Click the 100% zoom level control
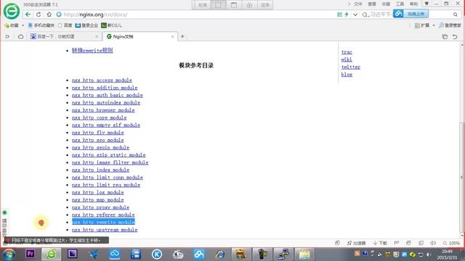Viewport: 465px width, 261px height. coord(451,243)
